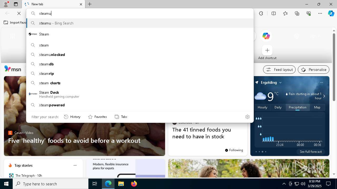Select the Precipitation weather tab
The image size is (337, 189).
(298, 107)
